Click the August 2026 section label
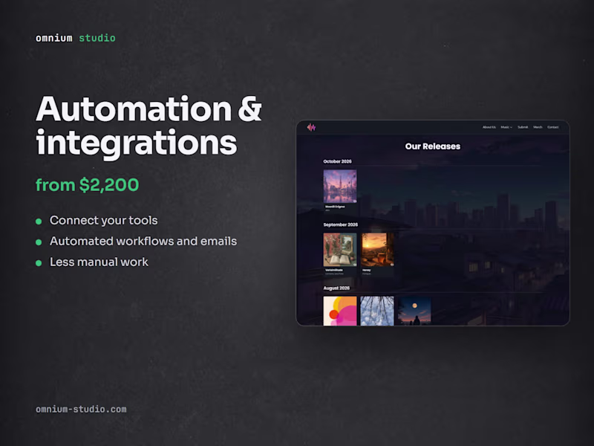 (336, 288)
